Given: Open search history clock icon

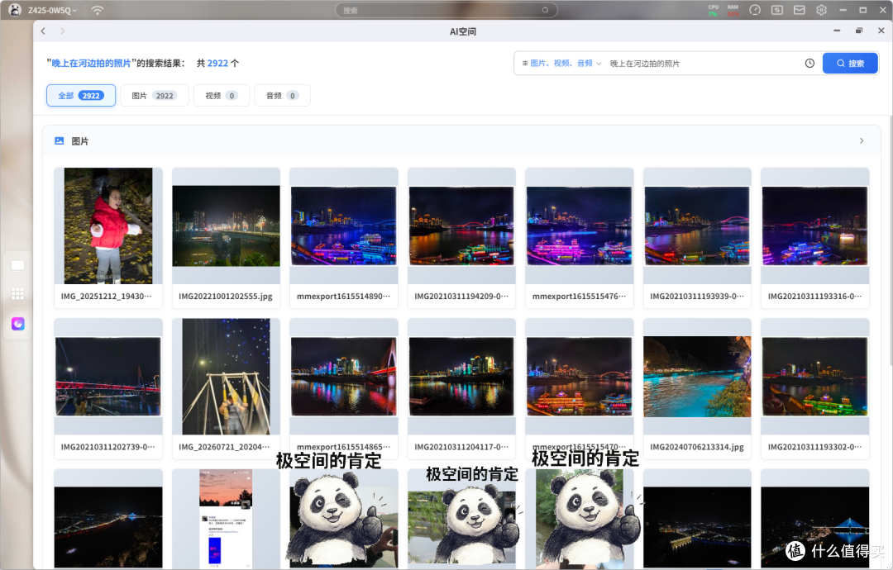Looking at the screenshot, I should [809, 63].
